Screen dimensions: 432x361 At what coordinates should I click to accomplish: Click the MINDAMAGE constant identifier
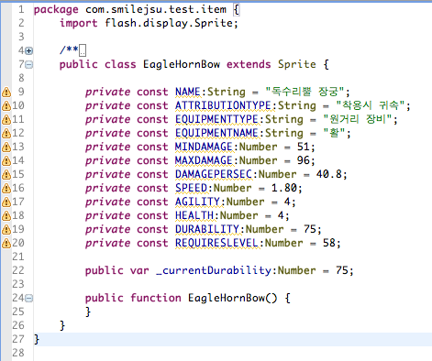tap(204, 147)
